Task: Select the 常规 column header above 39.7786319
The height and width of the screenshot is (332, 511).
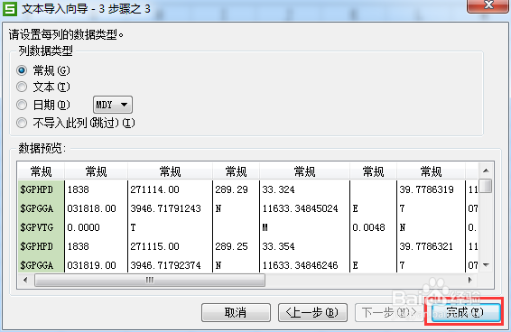Action: pos(431,171)
